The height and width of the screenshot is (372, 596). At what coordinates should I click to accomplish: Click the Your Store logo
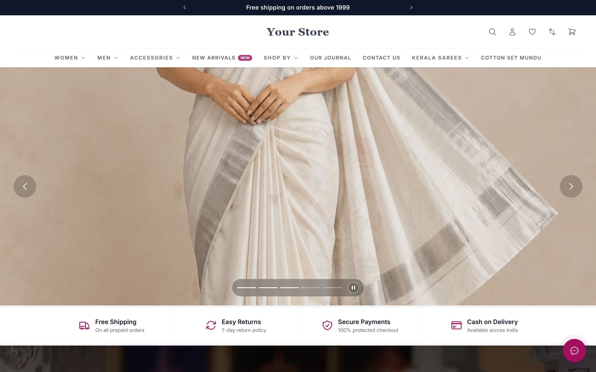click(x=298, y=32)
